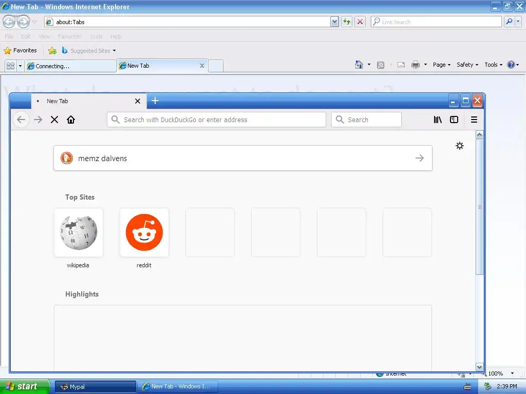Open the Windows start menu
The image size is (526, 394).
25,386
